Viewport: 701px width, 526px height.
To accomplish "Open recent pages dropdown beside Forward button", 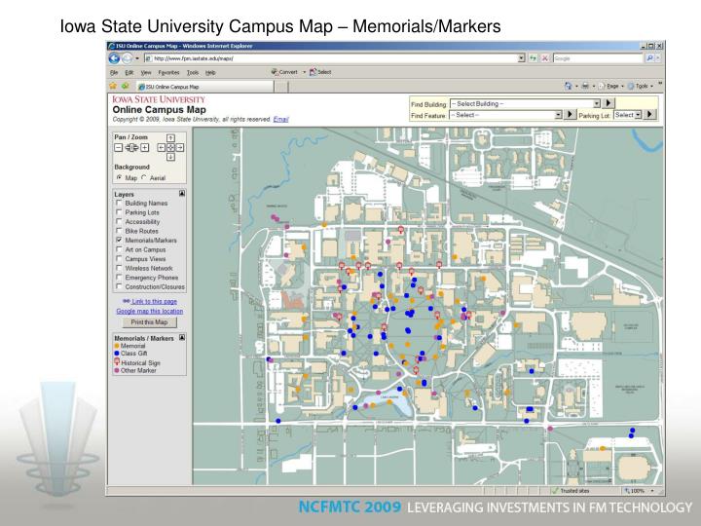I will (137, 58).
